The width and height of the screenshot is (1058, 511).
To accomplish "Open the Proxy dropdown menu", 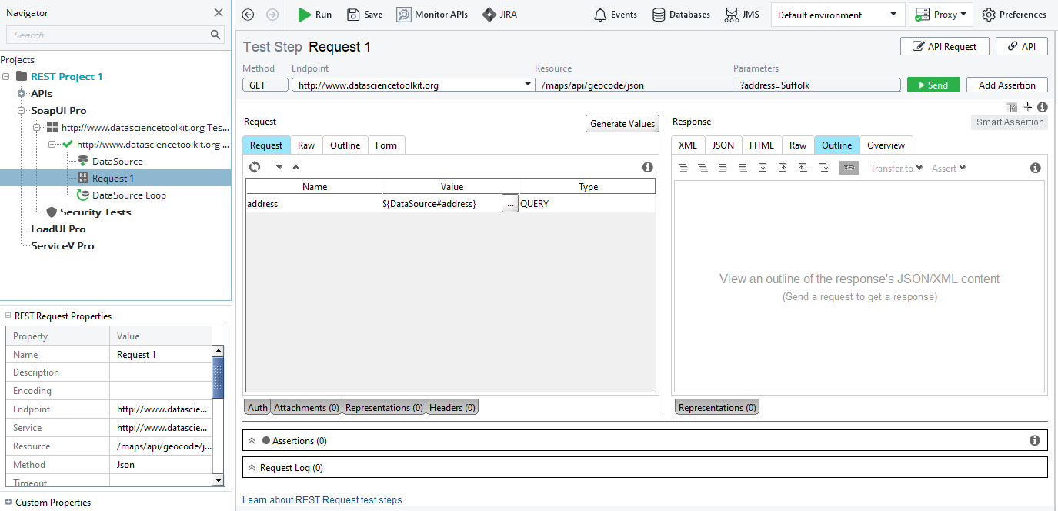I will point(941,15).
